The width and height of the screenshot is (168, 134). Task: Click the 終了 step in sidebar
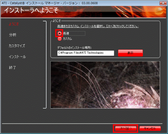tap(12, 67)
